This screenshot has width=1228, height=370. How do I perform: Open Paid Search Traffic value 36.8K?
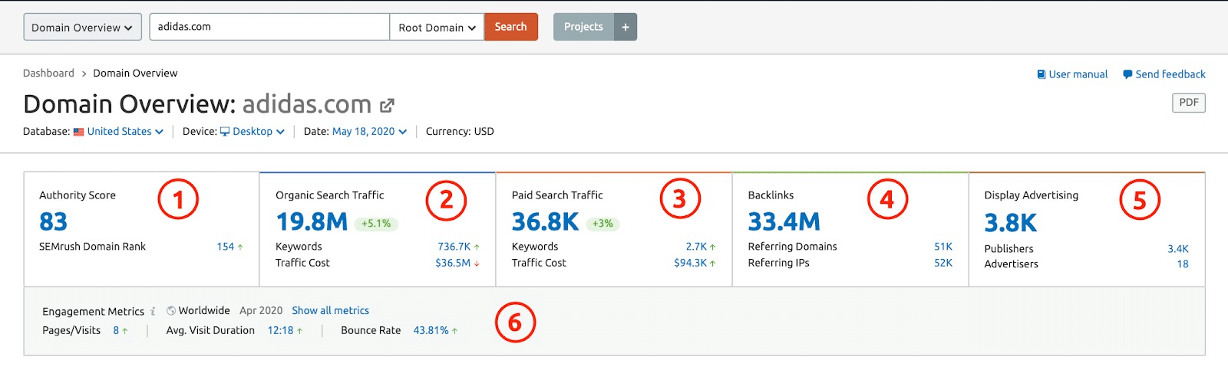coord(545,221)
